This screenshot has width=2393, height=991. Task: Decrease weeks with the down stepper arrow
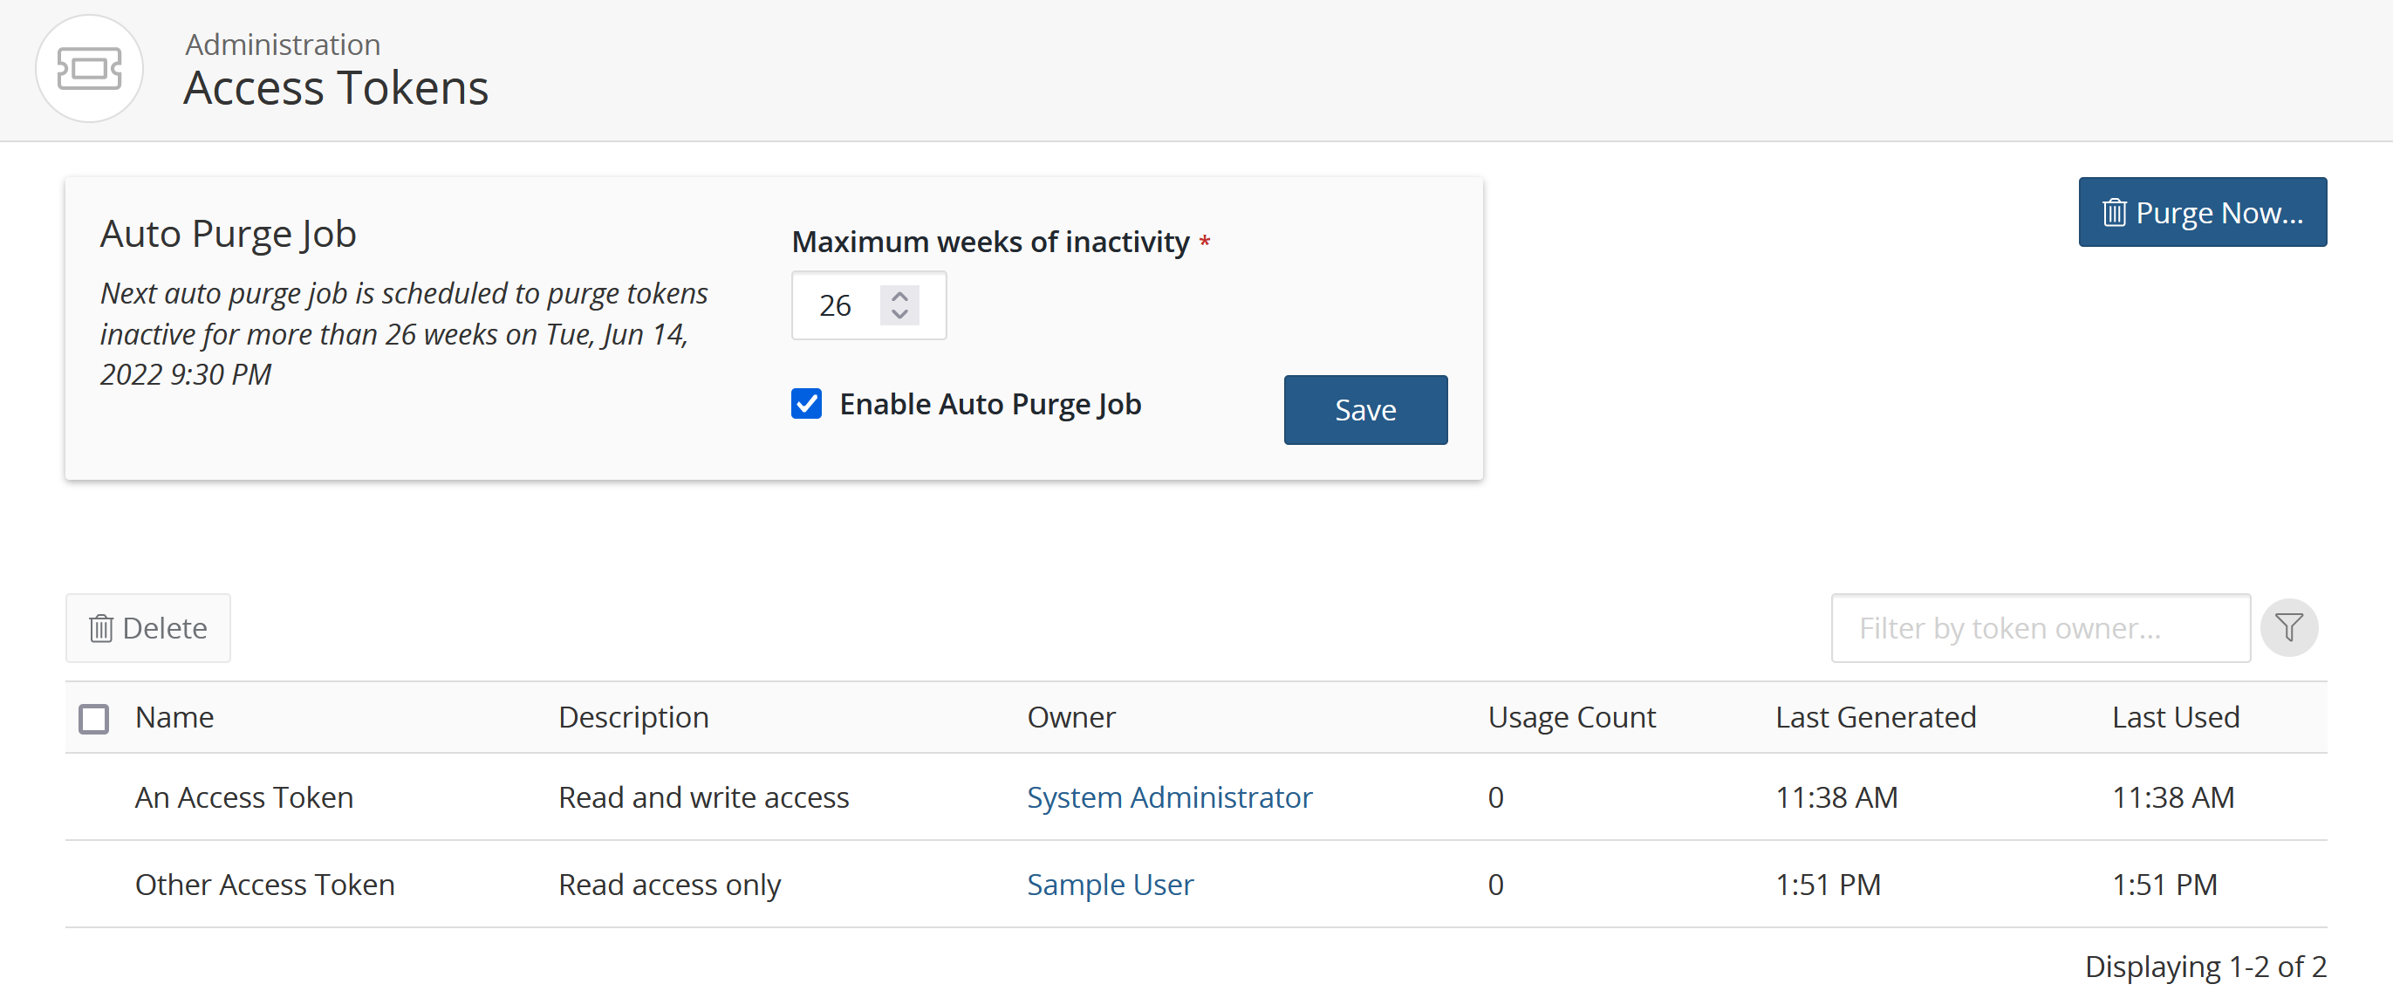[899, 315]
